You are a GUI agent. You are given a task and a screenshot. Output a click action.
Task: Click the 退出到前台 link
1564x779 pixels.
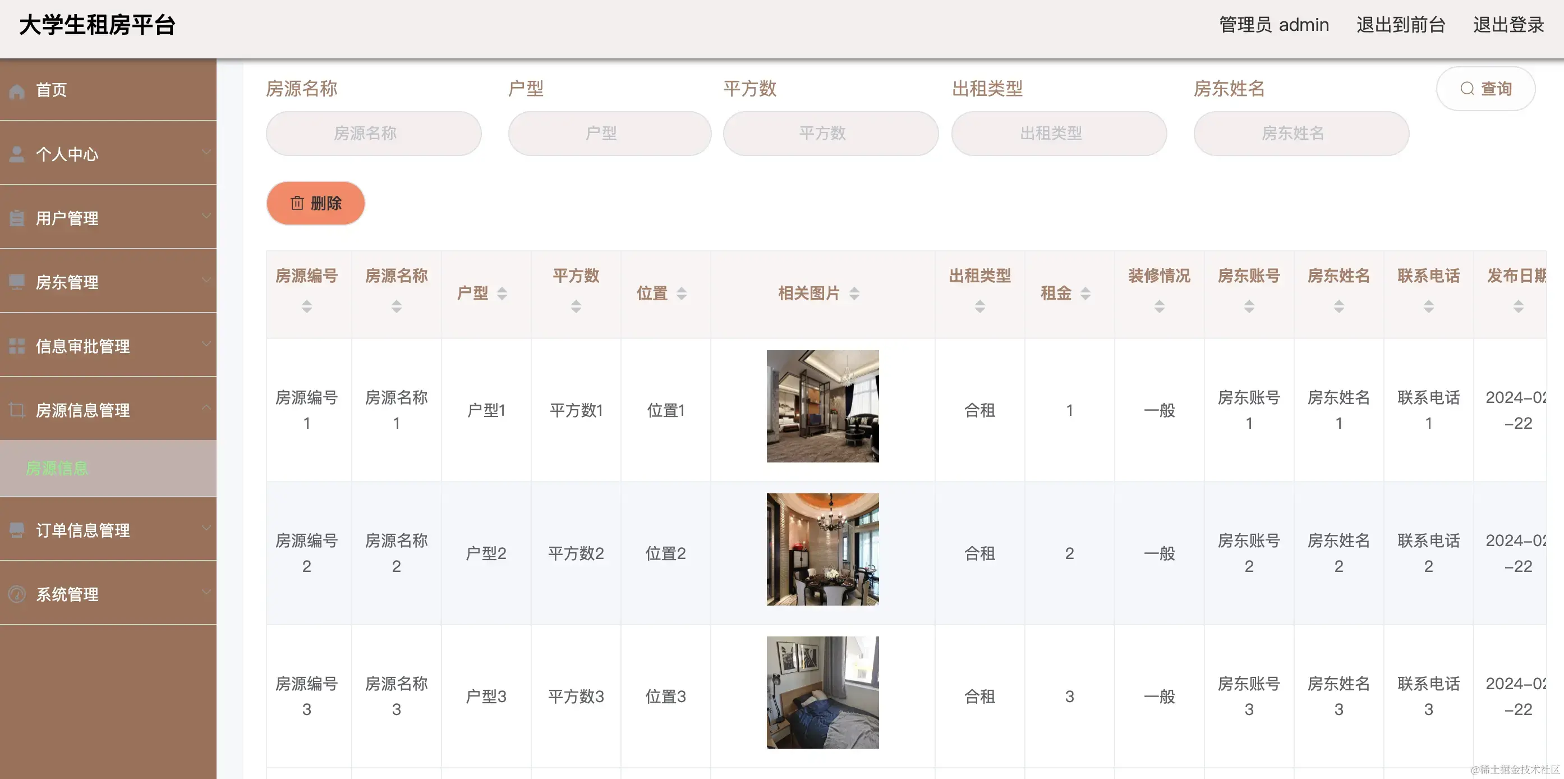(1401, 24)
